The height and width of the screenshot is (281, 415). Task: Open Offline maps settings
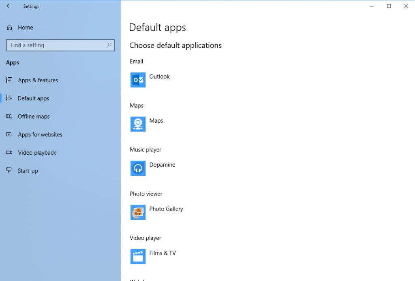coord(34,117)
